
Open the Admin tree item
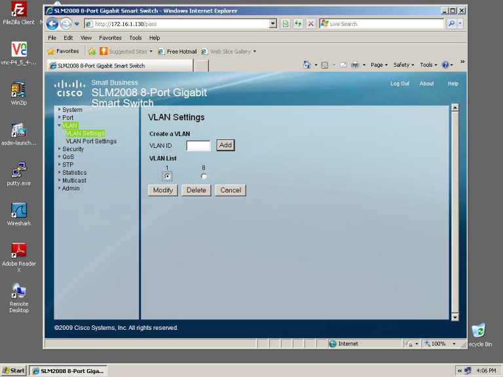pyautogui.click(x=71, y=188)
